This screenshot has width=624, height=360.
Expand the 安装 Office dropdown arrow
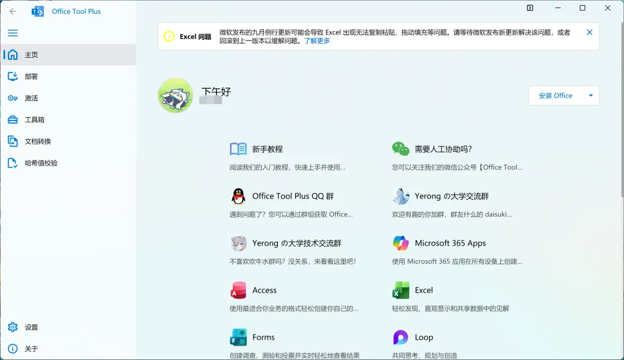pyautogui.click(x=590, y=95)
